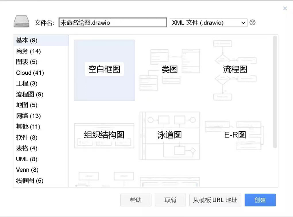Open the XML 文件 (.drawio) format dropdown
293x217 pixels.
[x=208, y=23]
